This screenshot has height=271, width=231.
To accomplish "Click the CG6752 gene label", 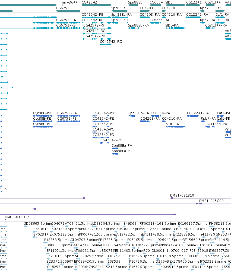I will 62,8.
